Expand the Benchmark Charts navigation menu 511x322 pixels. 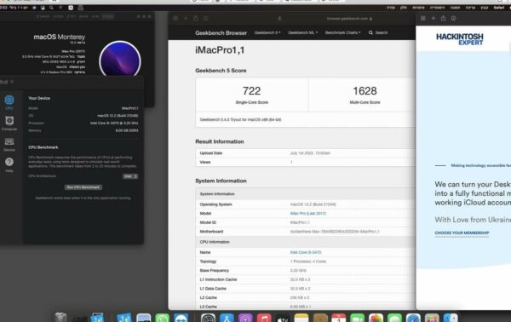point(343,32)
